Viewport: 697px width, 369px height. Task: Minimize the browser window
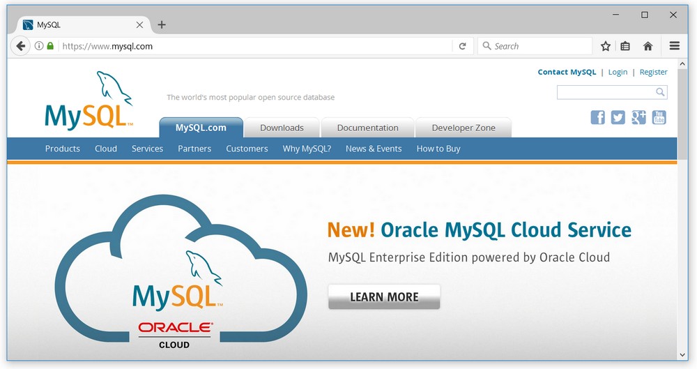(x=615, y=15)
